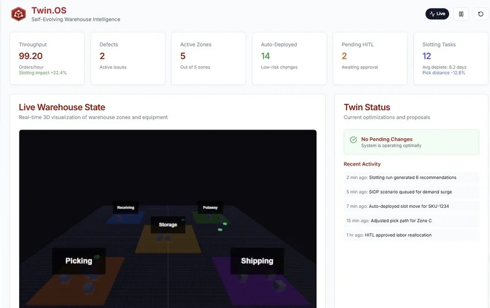Click the Recent Activity heading
Screen dimensions: 490x308
pyautogui.click(x=362, y=164)
